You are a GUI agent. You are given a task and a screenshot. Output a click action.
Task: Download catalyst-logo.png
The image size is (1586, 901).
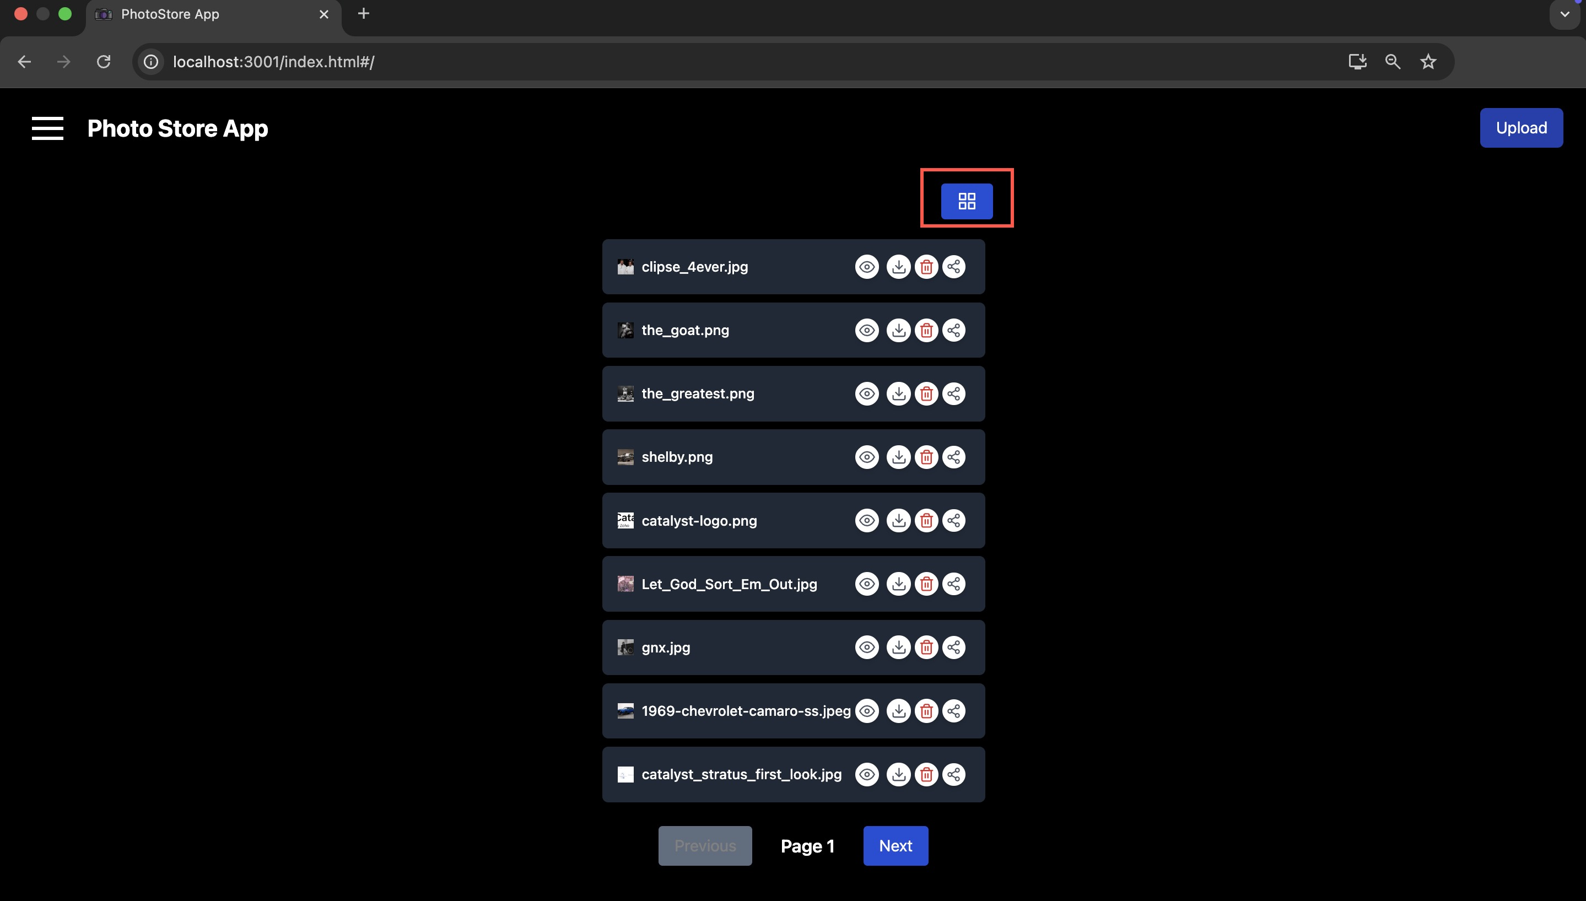898,520
